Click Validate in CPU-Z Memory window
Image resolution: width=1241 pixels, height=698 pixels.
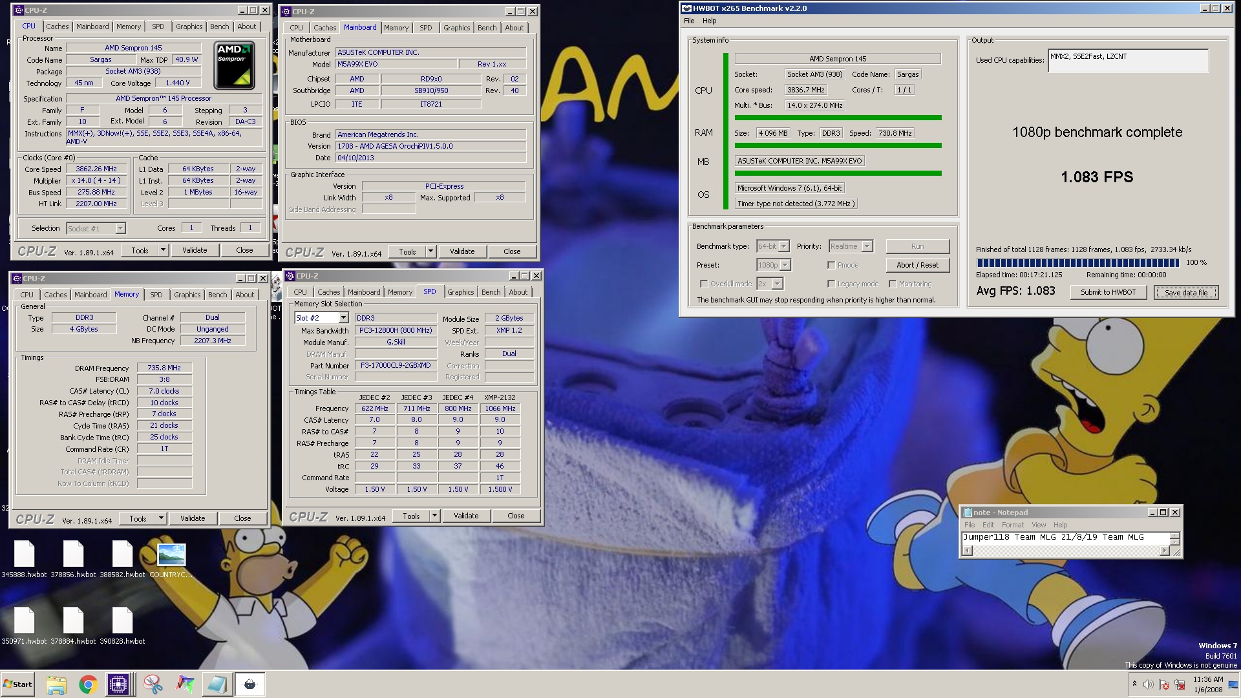pos(193,518)
